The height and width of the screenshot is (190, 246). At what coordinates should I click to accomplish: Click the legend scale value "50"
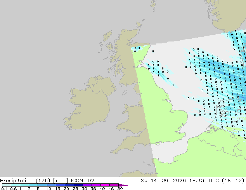coord(120,188)
